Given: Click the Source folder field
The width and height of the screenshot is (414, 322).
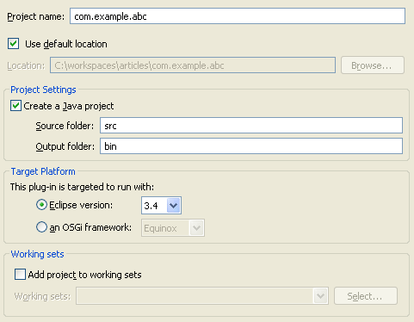Looking at the screenshot, I should [251, 125].
